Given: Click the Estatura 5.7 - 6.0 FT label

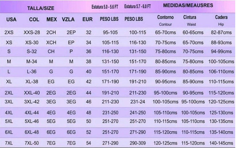Looking at the screenshot, I should tap(137, 7).
